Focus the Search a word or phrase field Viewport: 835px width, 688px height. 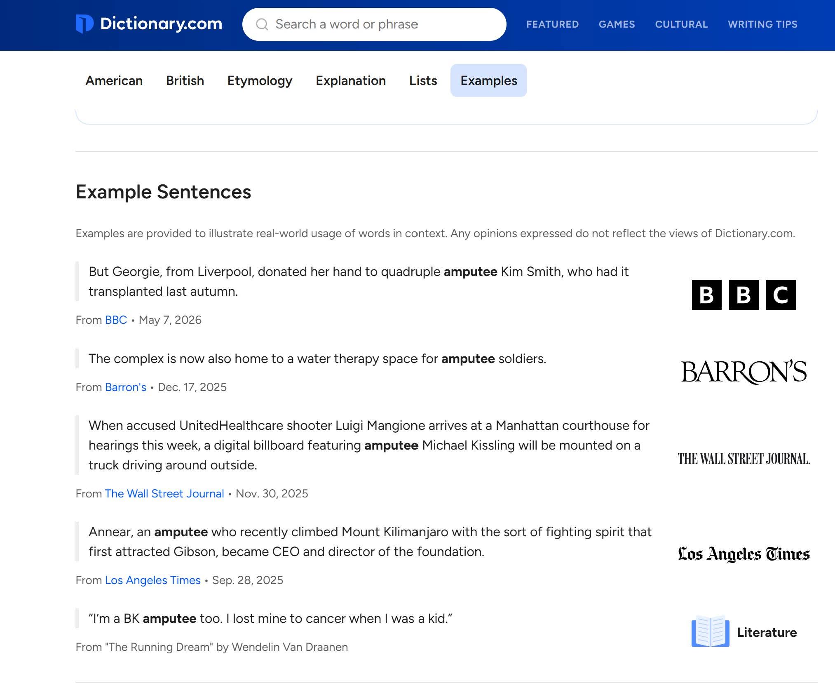tap(374, 24)
